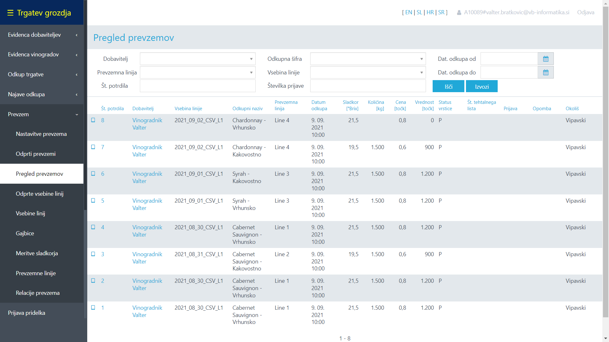Screen dimensions: 609x342
Task: Click Trgatev grozdja app title
Action: click(44, 13)
